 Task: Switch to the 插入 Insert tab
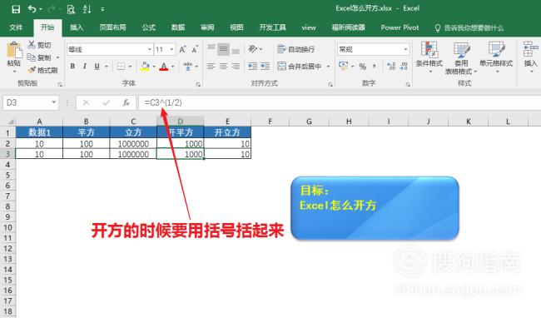coord(77,27)
